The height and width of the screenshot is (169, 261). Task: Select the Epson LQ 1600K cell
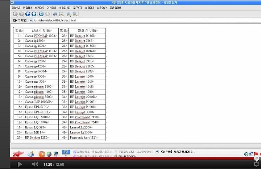(41, 117)
